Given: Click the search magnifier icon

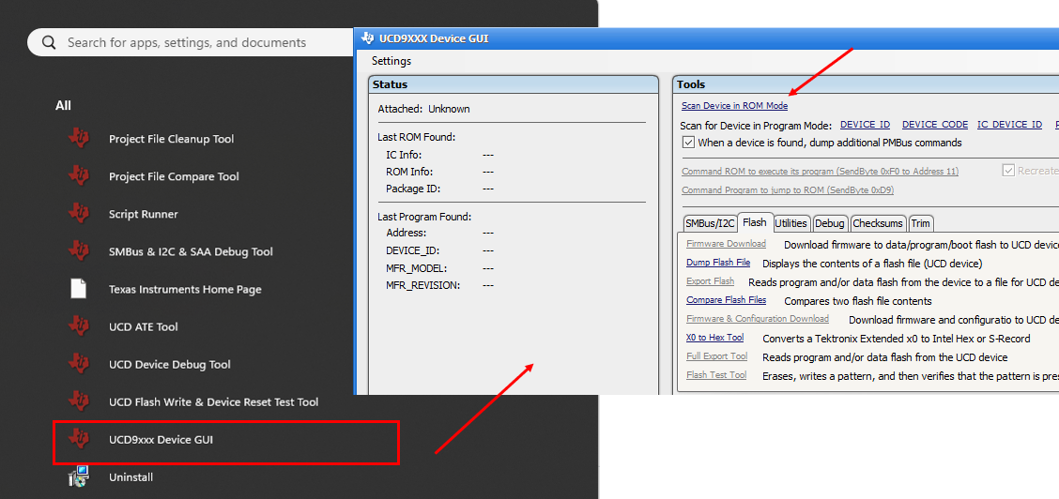Looking at the screenshot, I should point(49,42).
